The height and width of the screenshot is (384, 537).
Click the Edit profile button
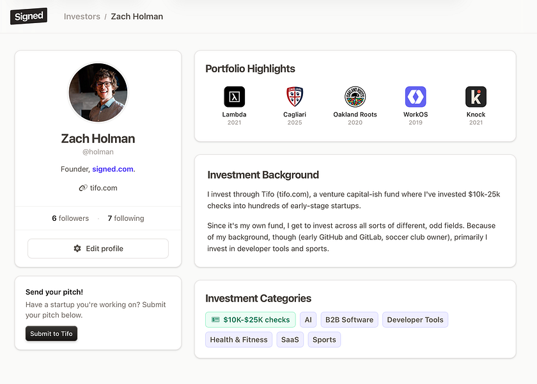[x=98, y=248]
